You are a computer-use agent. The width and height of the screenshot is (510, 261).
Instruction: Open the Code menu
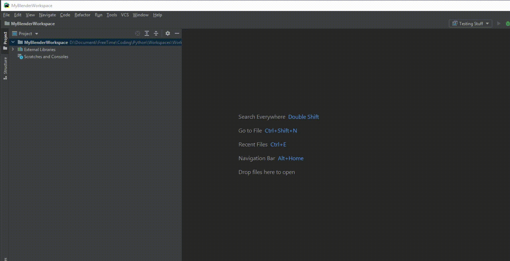pyautogui.click(x=65, y=15)
